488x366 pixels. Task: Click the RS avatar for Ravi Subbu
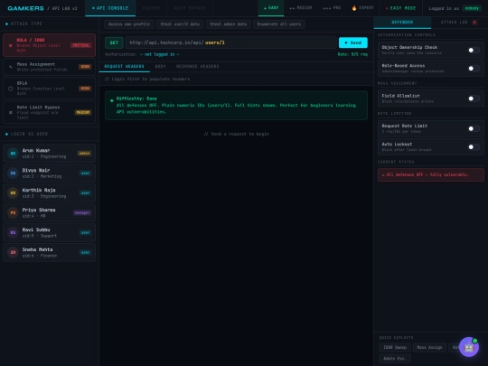[x=13, y=232]
